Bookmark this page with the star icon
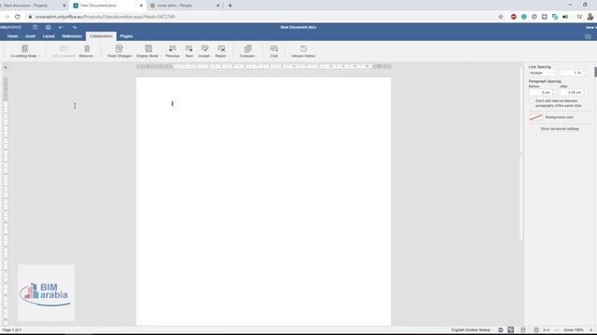597x335 pixels. (501, 17)
